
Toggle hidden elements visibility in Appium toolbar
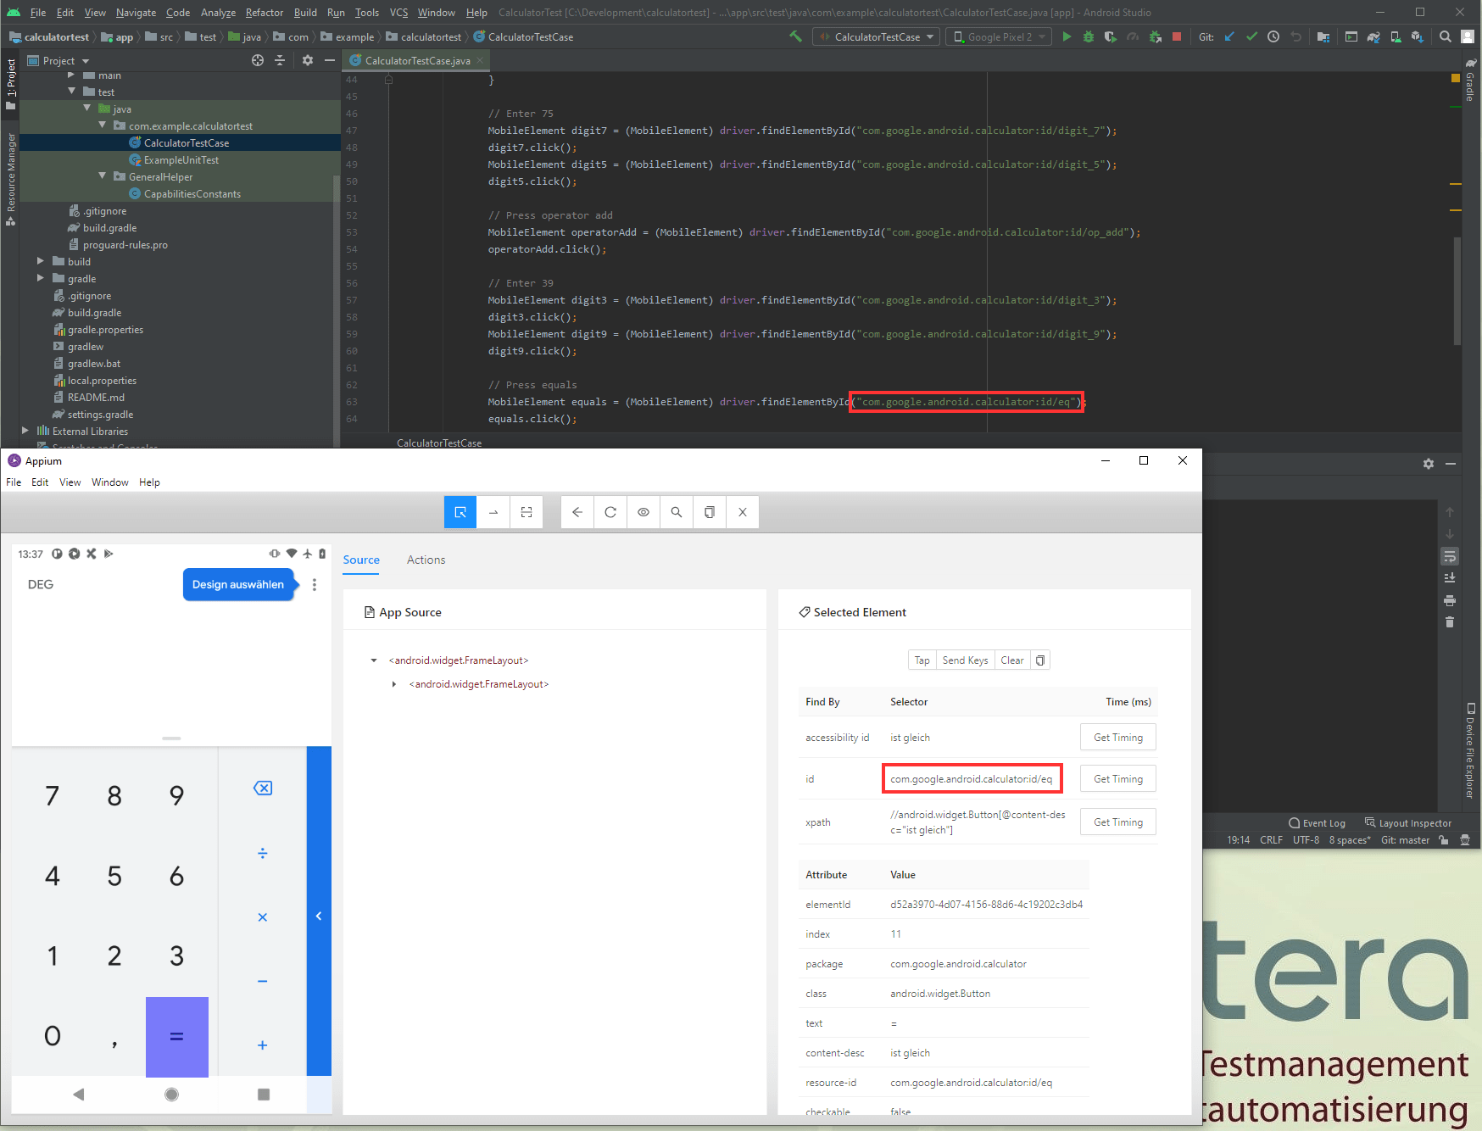pos(643,512)
